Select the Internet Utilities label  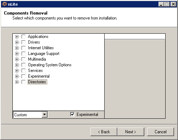tap(41, 48)
